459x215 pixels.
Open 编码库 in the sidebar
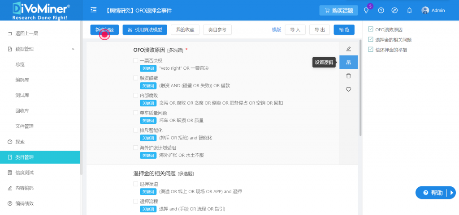[22, 80]
